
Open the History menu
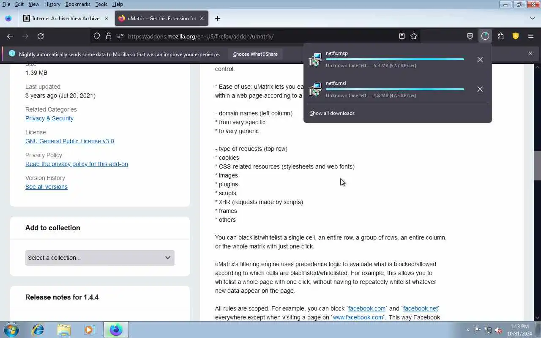(x=52, y=4)
